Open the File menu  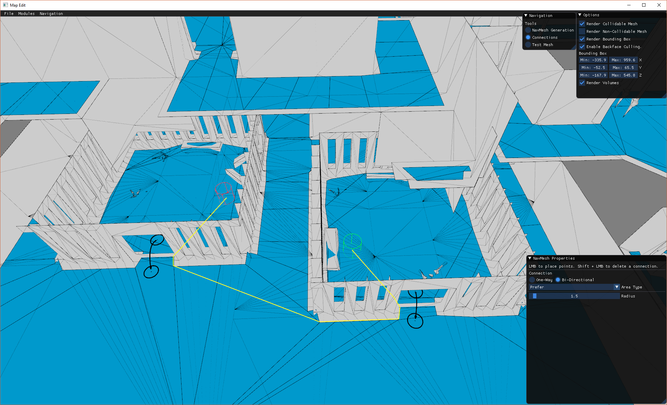point(9,14)
